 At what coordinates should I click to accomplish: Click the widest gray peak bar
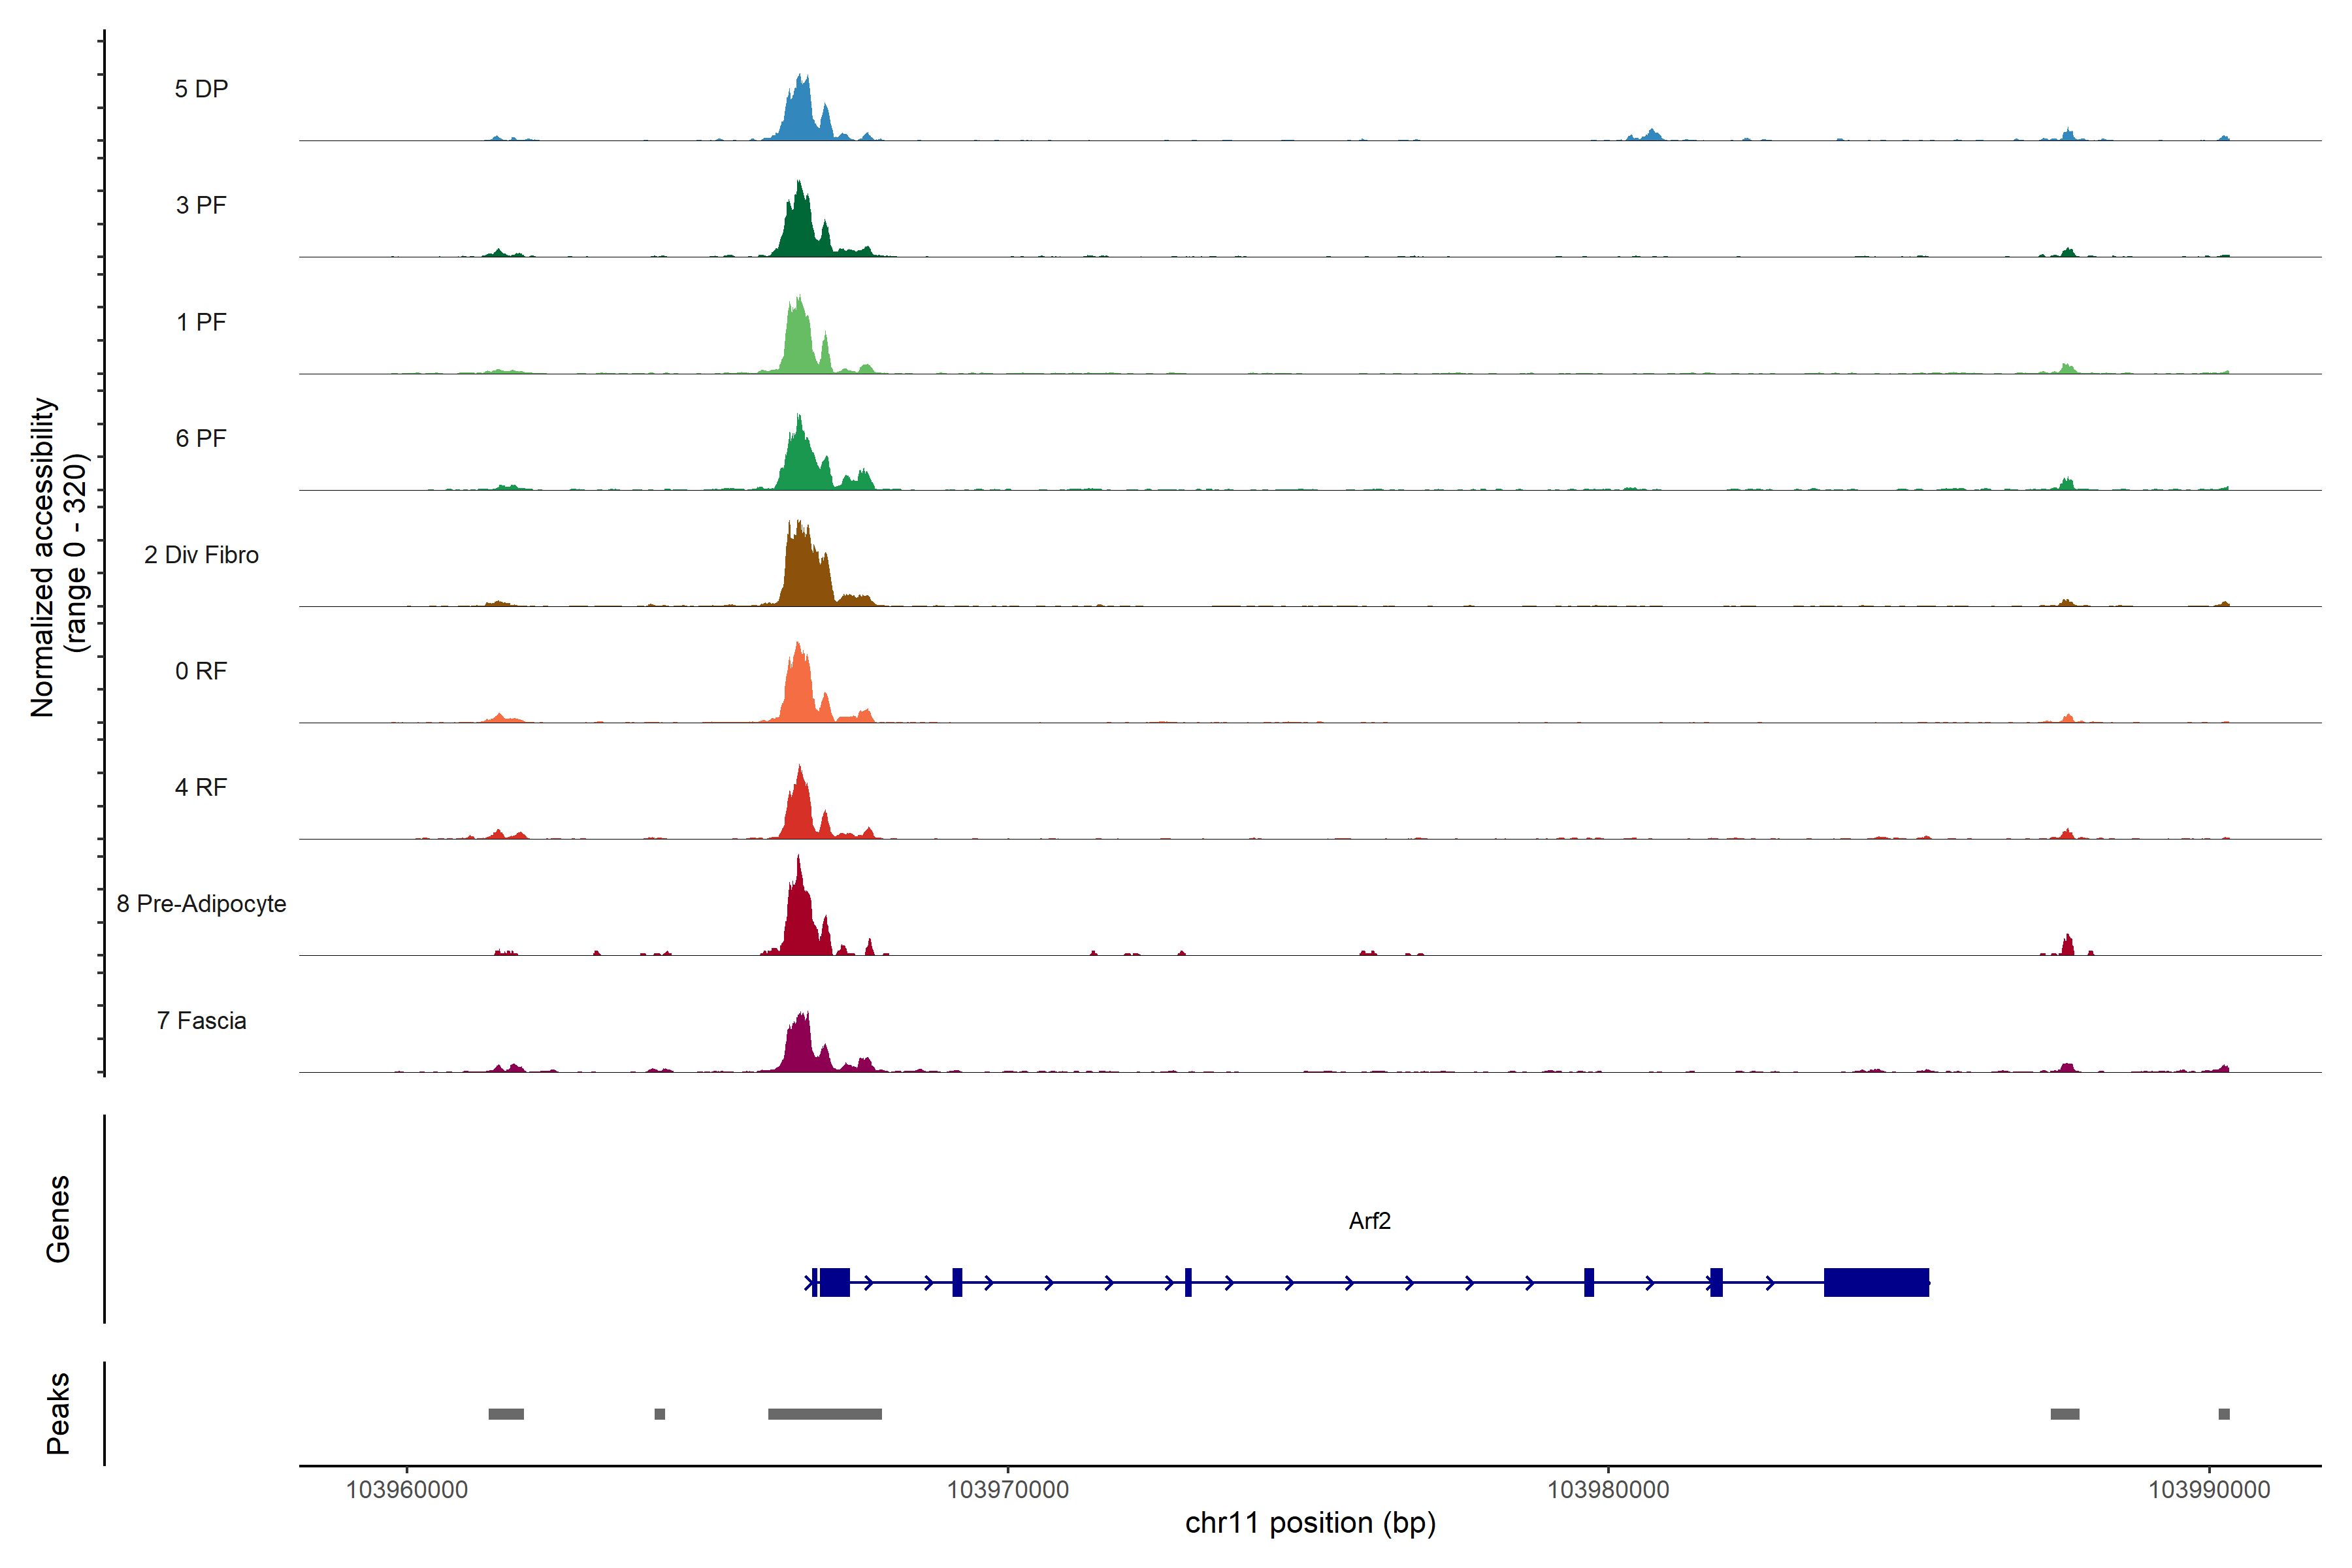824,1414
